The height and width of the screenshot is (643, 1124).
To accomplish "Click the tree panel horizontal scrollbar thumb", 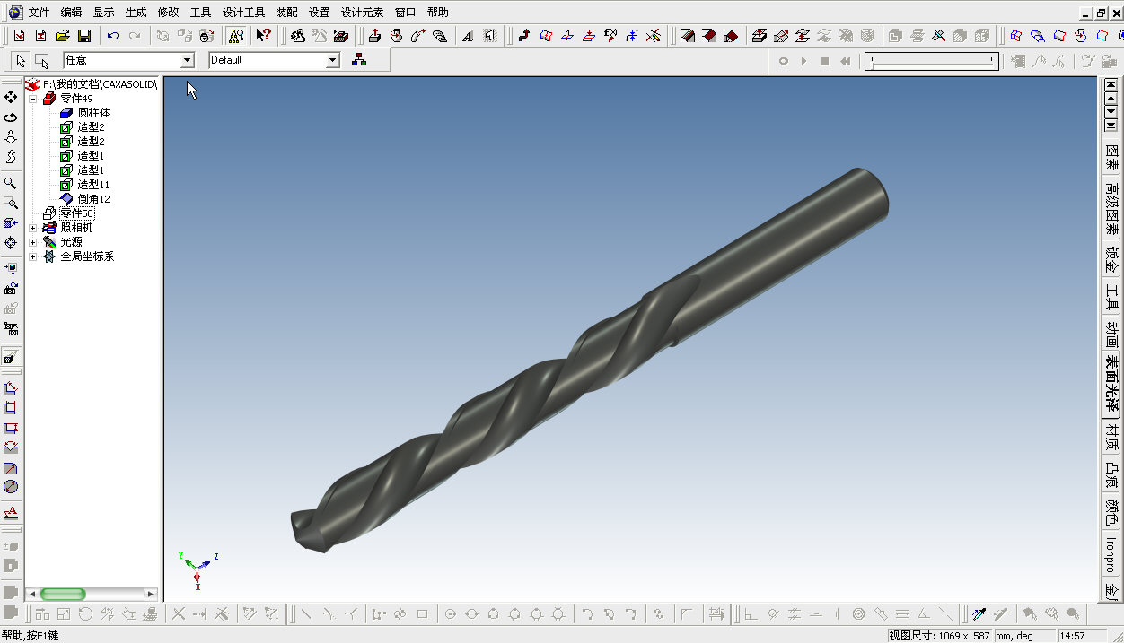I will pyautogui.click(x=63, y=594).
